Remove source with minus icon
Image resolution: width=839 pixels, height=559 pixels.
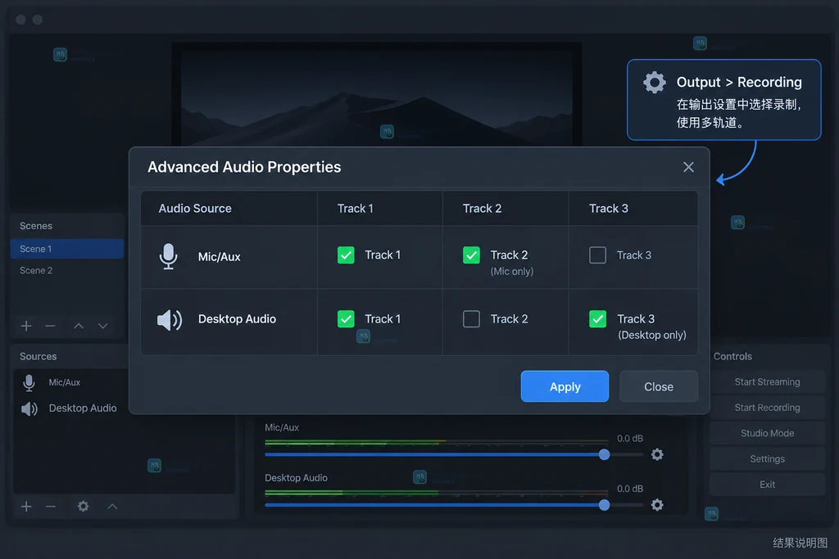(50, 506)
